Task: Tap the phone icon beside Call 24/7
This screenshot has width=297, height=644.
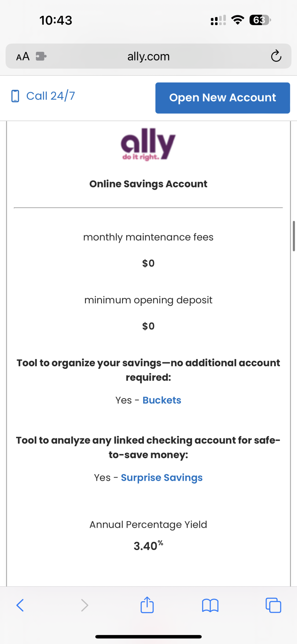Action: point(15,96)
